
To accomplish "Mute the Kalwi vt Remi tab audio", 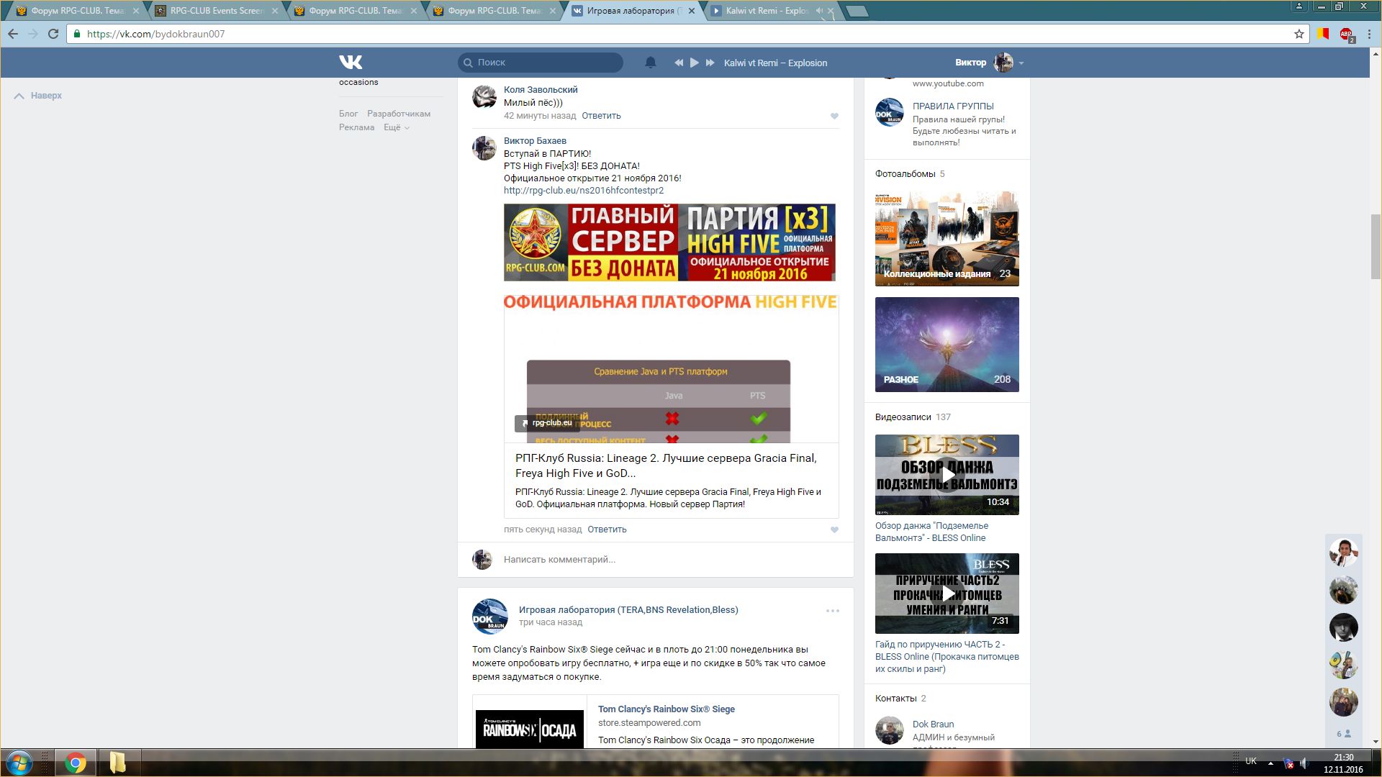I will point(819,11).
